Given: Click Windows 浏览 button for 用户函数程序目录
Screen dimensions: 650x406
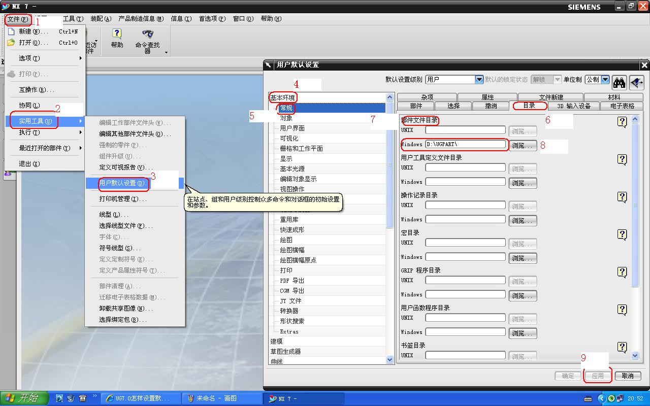Looking at the screenshot, I should click(523, 333).
